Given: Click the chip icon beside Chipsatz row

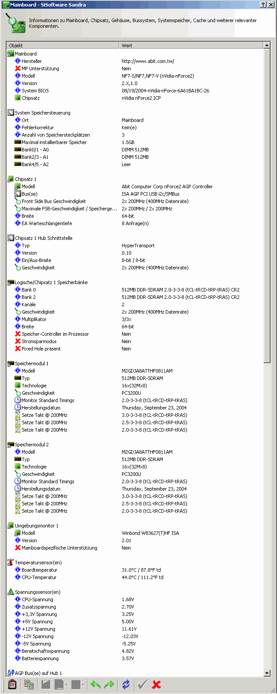Looking at the screenshot, I should 18,98.
